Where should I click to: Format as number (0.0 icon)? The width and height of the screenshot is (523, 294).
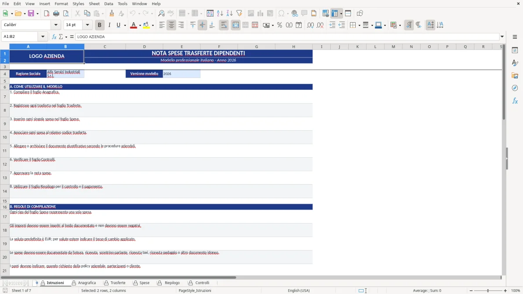289,25
